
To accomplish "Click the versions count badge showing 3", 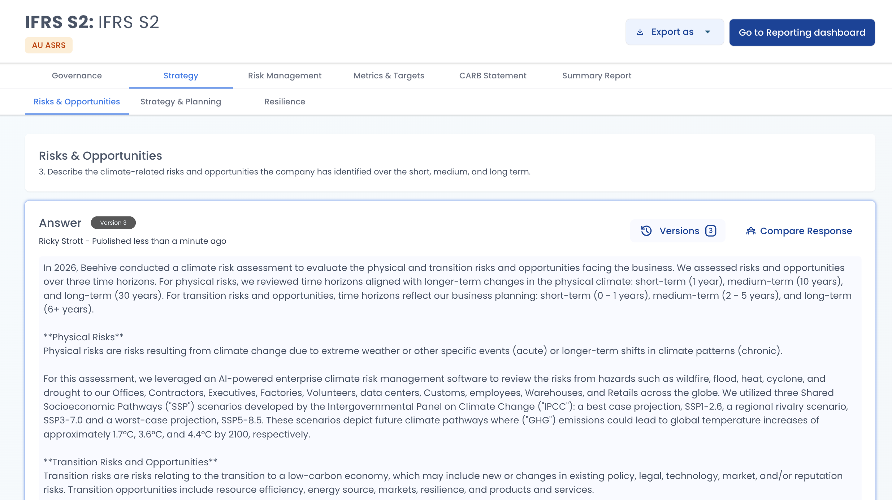I will [x=710, y=231].
